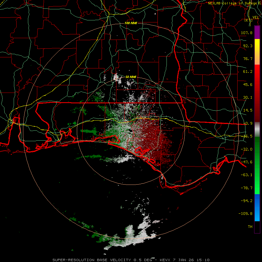Select the 30.1 velocity scale value
The height and width of the screenshot is (262, 262).
click(x=248, y=98)
